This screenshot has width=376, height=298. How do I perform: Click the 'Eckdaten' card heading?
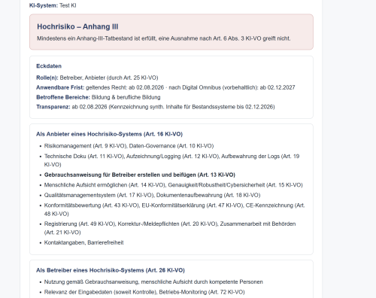coord(49,66)
